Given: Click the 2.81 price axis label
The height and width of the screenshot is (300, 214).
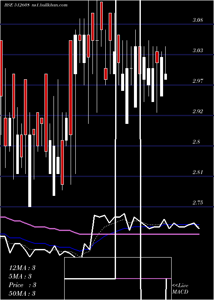Looking at the screenshot, I should (198, 172).
